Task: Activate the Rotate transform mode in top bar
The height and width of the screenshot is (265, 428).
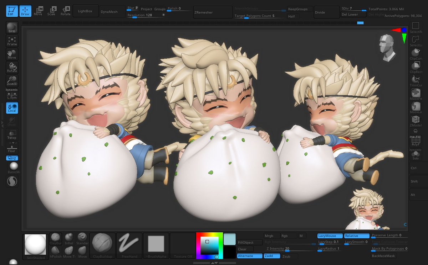Action: point(65,11)
